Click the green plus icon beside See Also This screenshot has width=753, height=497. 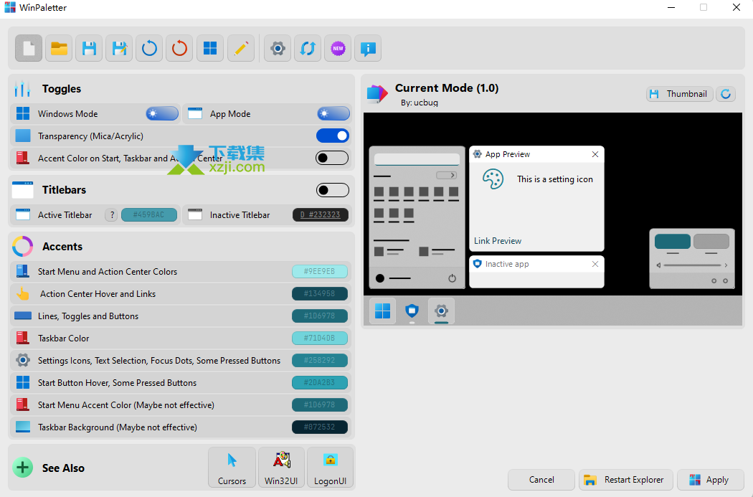pyautogui.click(x=22, y=467)
